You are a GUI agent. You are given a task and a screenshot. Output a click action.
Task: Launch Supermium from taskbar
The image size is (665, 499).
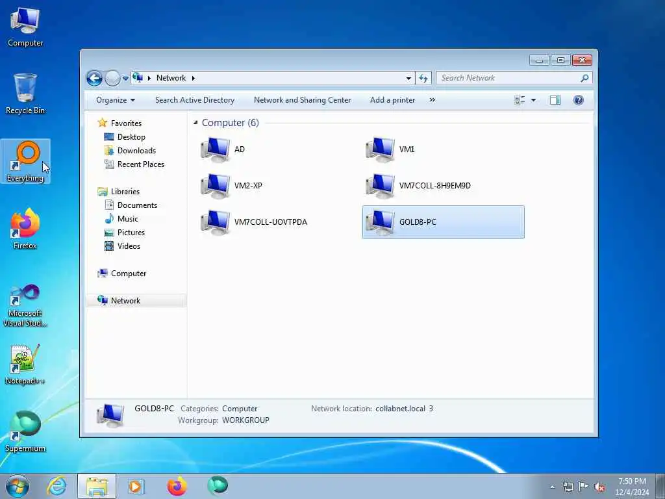(218, 486)
